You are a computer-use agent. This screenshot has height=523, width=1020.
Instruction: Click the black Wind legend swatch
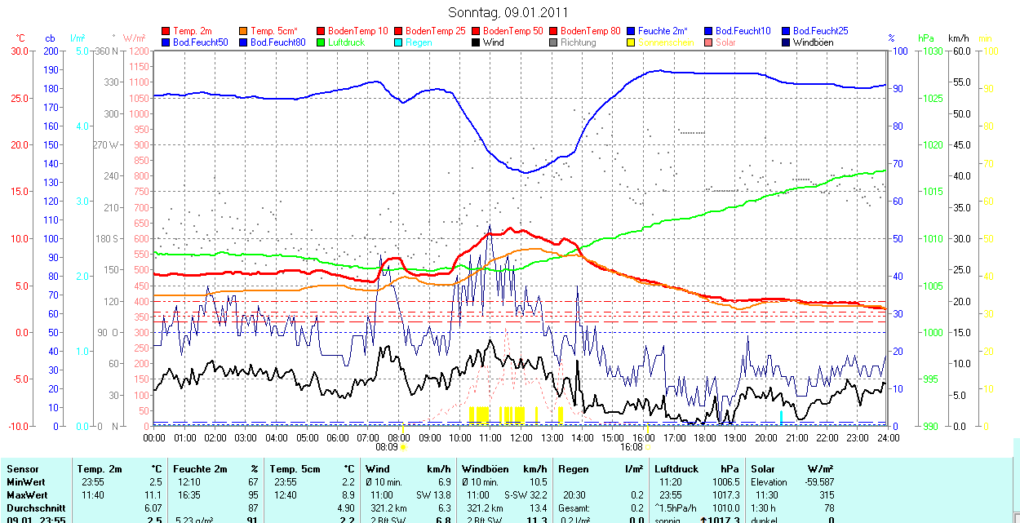(477, 42)
